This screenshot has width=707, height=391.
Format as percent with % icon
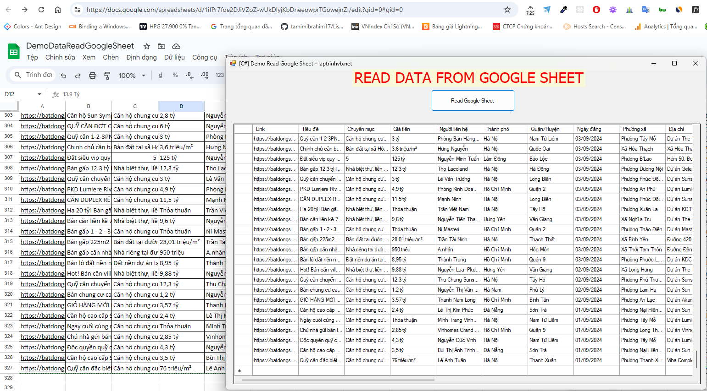click(175, 75)
